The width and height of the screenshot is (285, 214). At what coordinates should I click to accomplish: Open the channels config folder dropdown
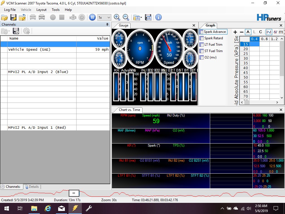coord(6,31)
